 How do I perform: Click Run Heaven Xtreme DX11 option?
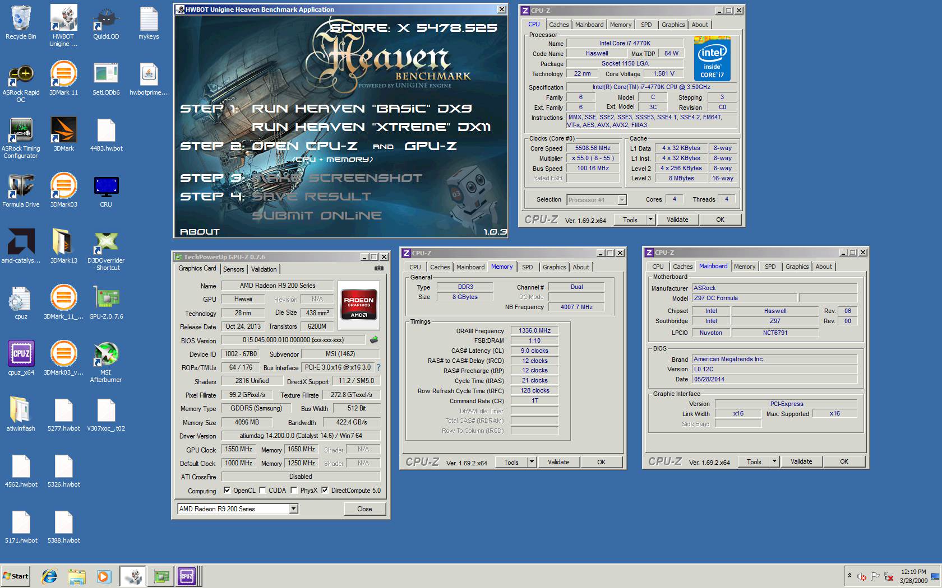pos(371,127)
